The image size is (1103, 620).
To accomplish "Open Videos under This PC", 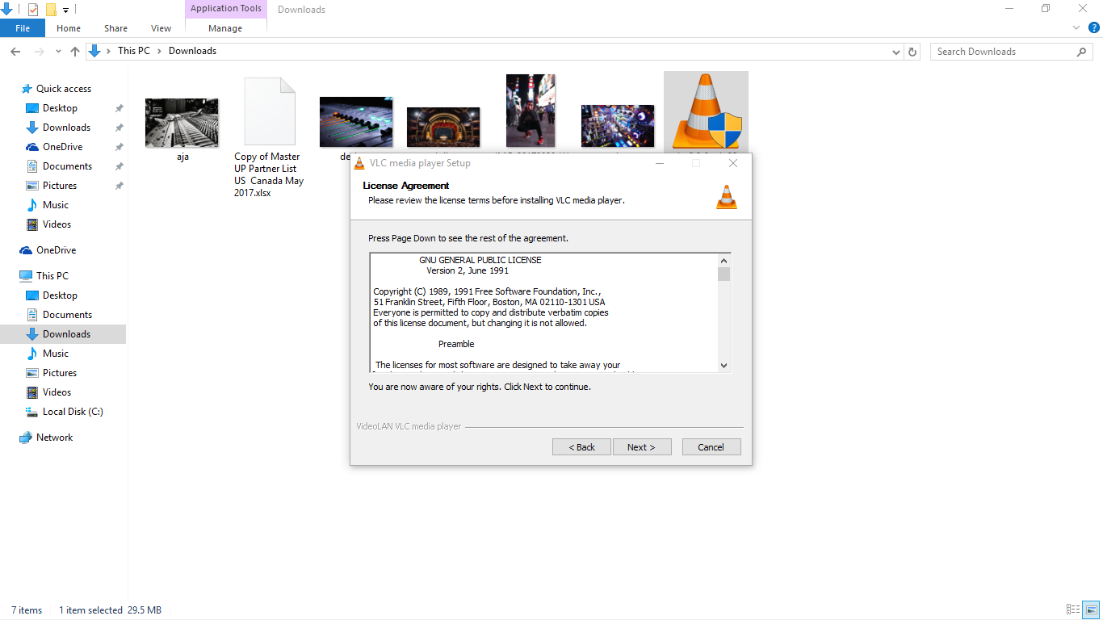I will [x=57, y=392].
